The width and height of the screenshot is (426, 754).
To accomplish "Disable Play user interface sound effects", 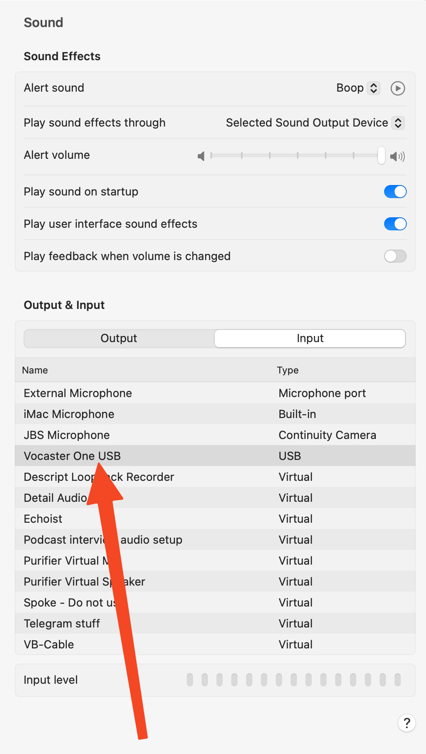I will point(395,224).
